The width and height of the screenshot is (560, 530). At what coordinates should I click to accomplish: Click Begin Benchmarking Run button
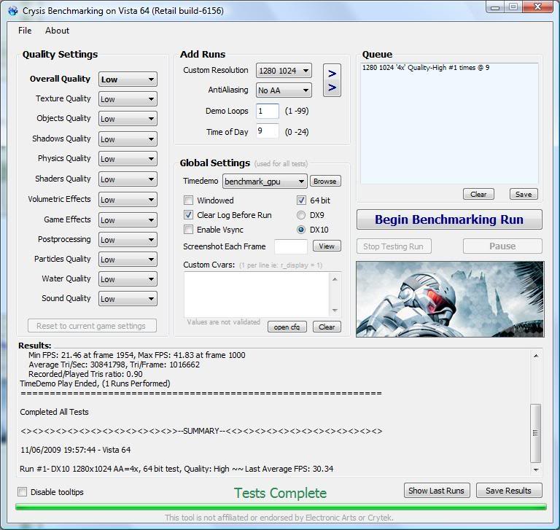449,219
